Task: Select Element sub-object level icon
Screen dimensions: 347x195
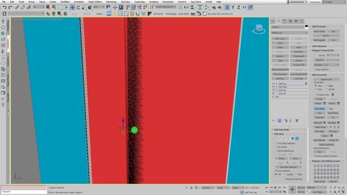Action: pyautogui.click(x=297, y=139)
